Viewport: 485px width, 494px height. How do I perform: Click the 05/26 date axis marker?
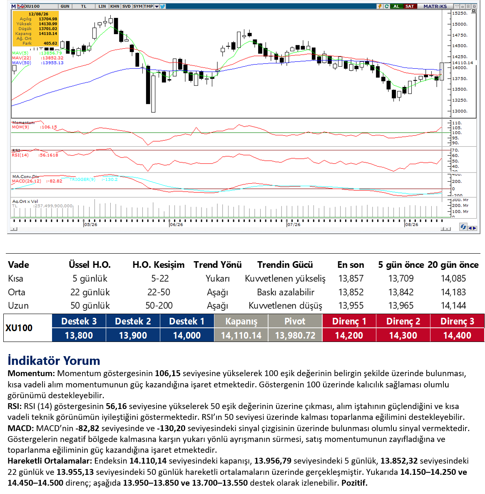coord(91,225)
